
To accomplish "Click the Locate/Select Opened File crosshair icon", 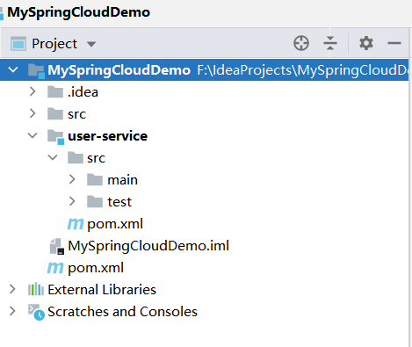I will click(301, 43).
